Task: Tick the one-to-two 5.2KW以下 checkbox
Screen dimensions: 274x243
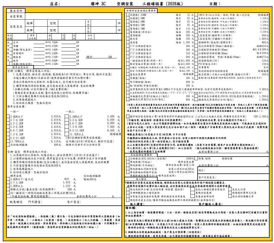Action: pyautogui.click(x=66, y=116)
